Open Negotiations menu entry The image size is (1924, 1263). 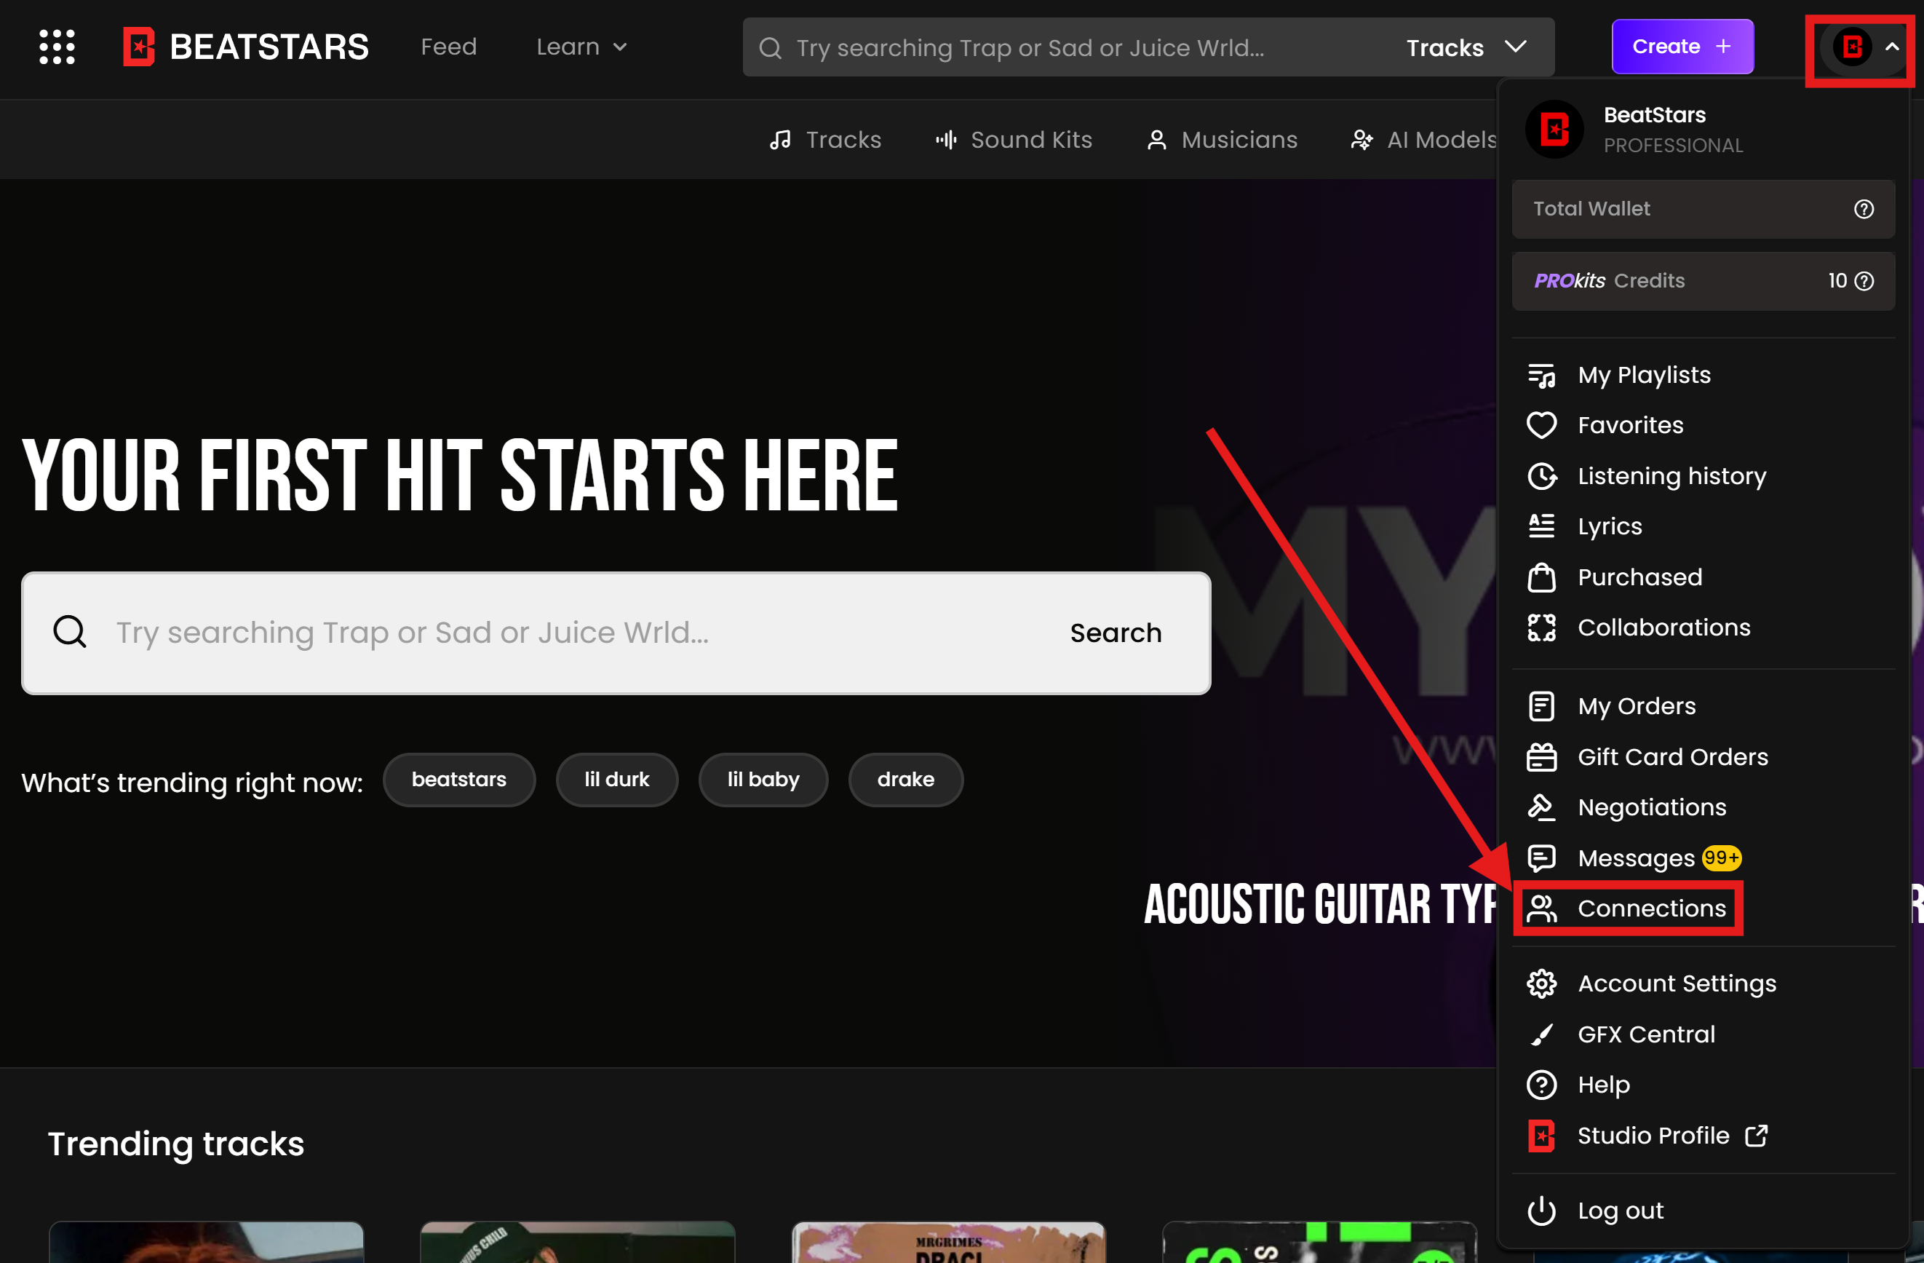pos(1652,807)
